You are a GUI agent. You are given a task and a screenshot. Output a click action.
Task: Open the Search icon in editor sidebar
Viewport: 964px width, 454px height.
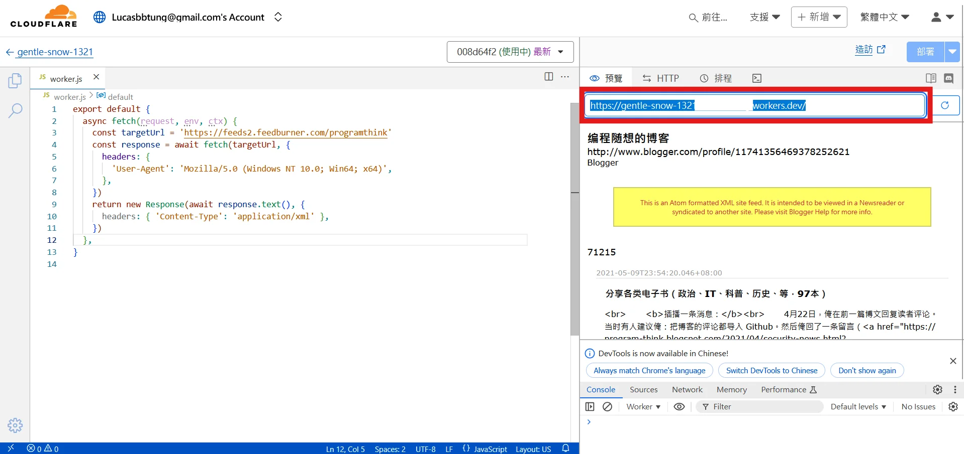[x=15, y=110]
